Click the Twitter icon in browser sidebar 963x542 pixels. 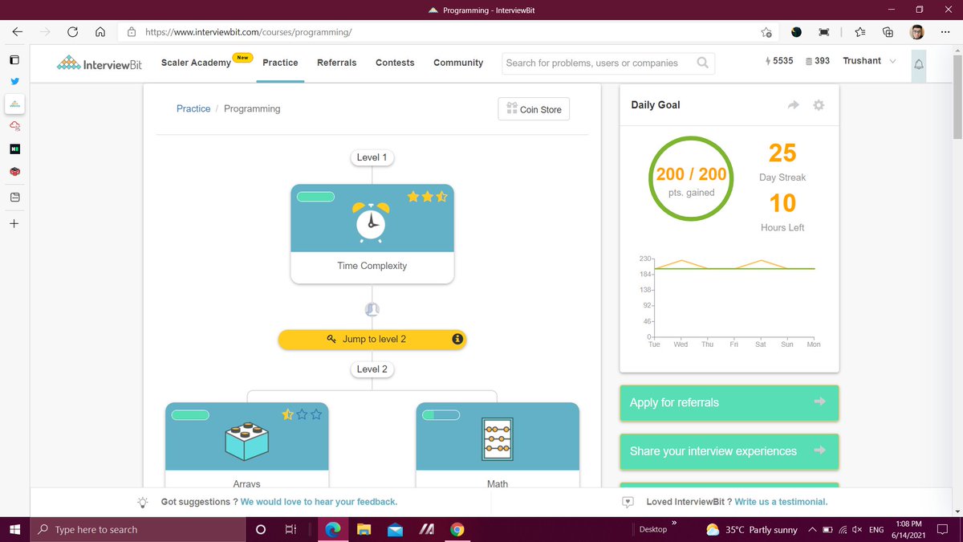[14, 82]
